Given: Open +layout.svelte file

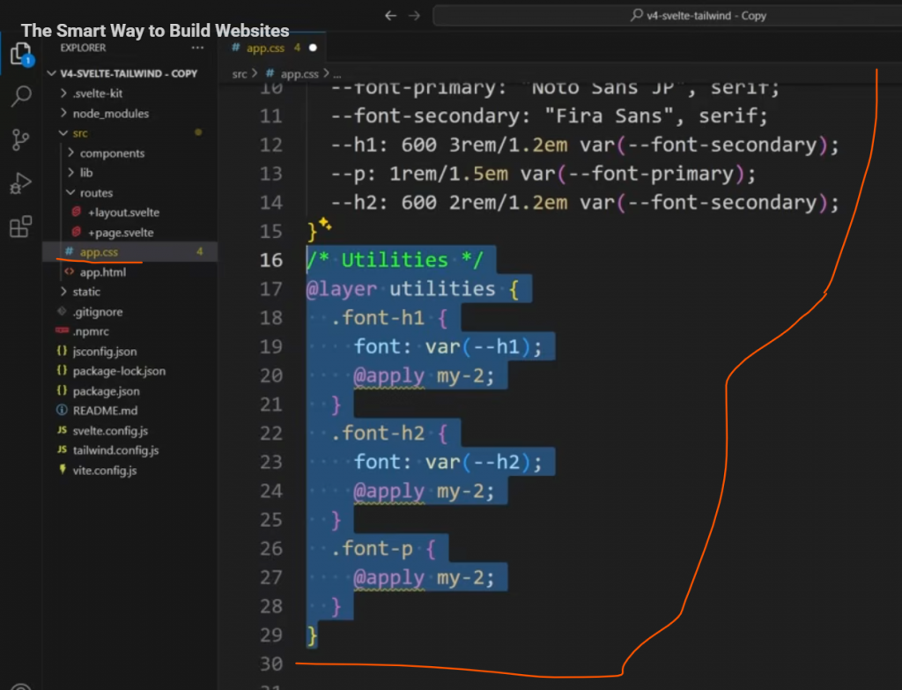Looking at the screenshot, I should click(123, 212).
